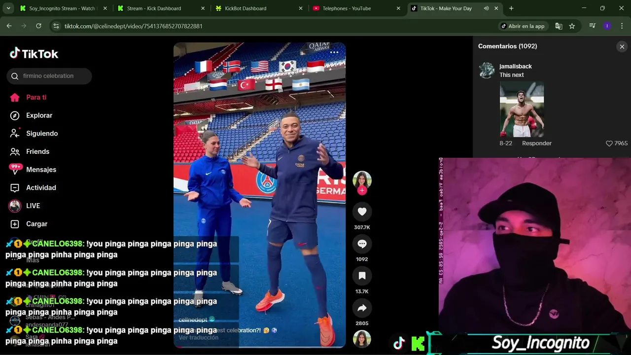The image size is (631, 355).
Task: Open celinedept profile from video caption
Action: 193,319
